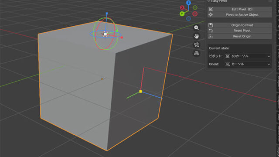Image resolution: width=279 pixels, height=157 pixels.
Task: Open the ピボット 3Dカーソル dropdown
Action: point(248,56)
